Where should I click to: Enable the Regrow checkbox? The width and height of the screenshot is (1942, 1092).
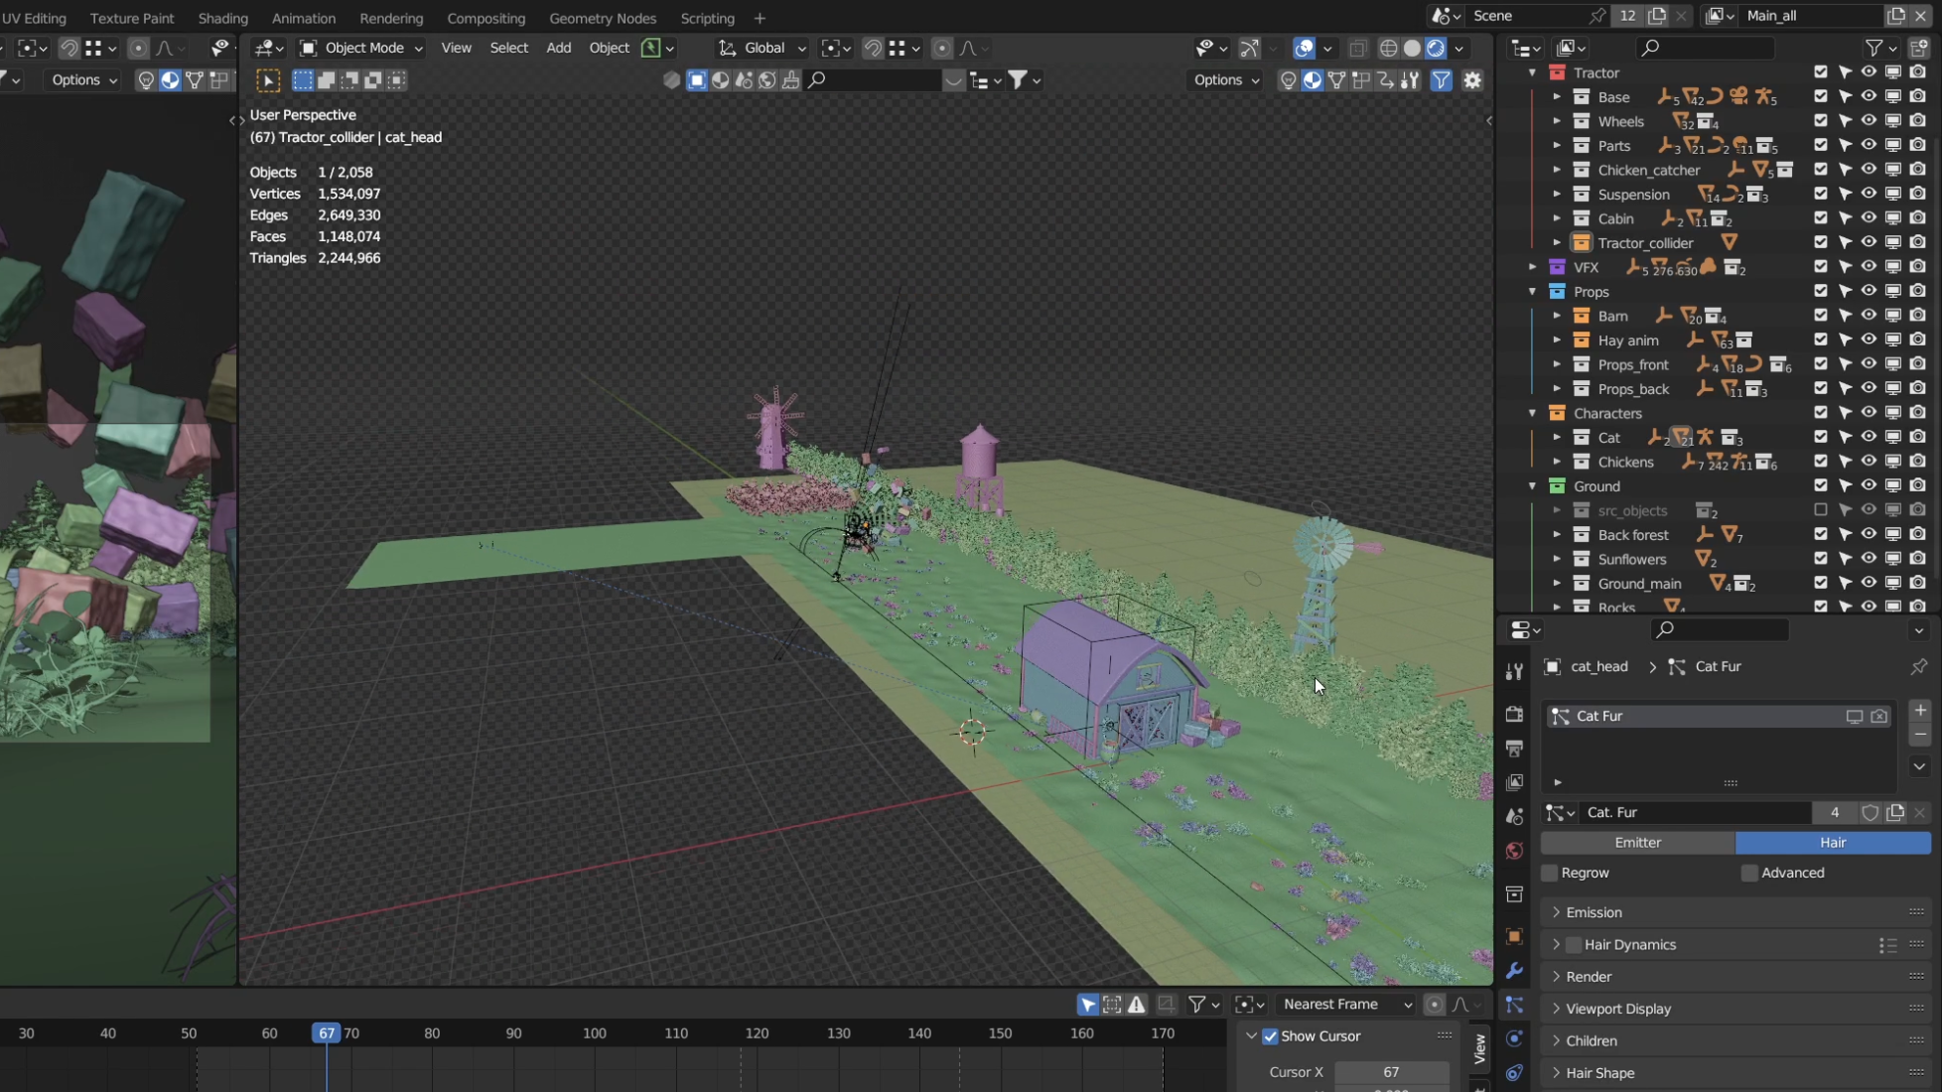click(1550, 873)
